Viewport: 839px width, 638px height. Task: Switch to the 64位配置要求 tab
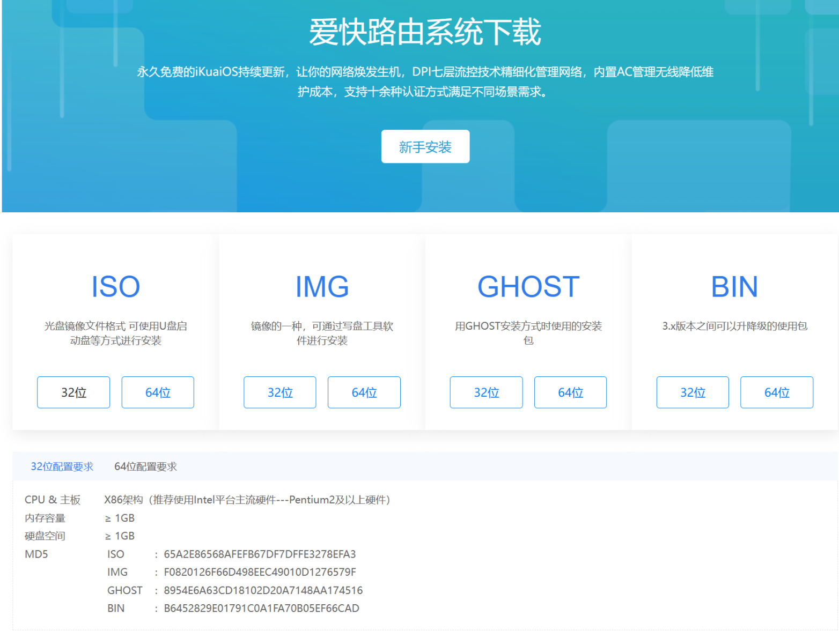[x=145, y=466]
